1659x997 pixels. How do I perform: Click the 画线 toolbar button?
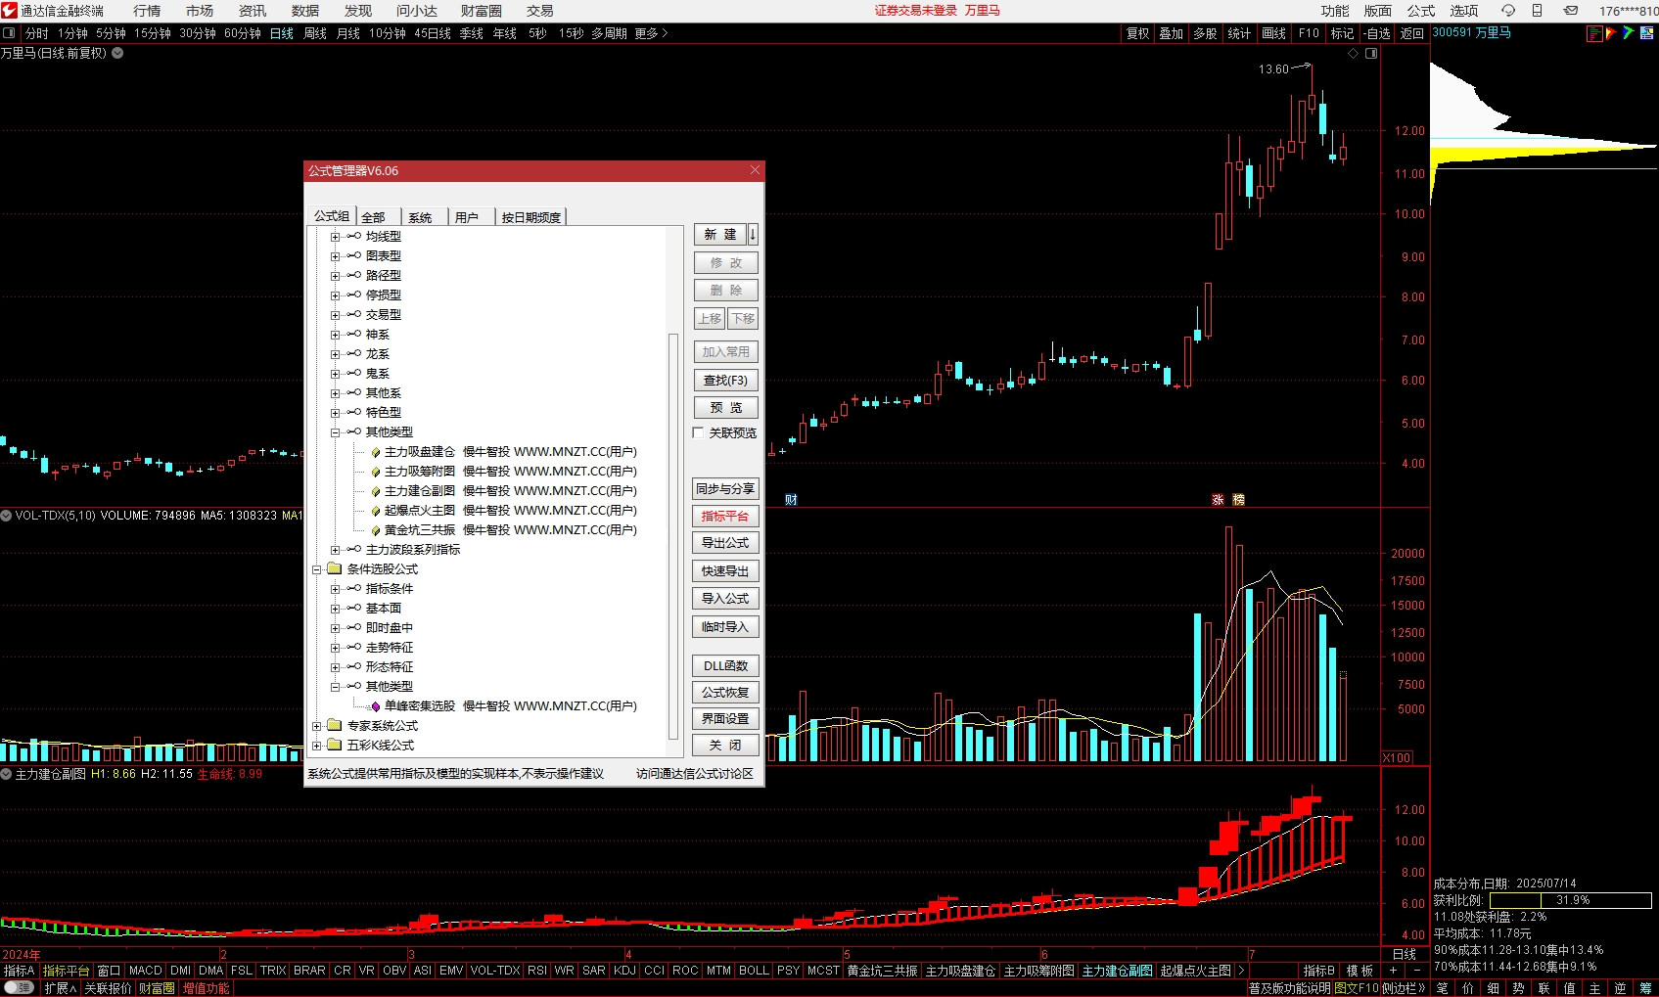click(x=1273, y=33)
